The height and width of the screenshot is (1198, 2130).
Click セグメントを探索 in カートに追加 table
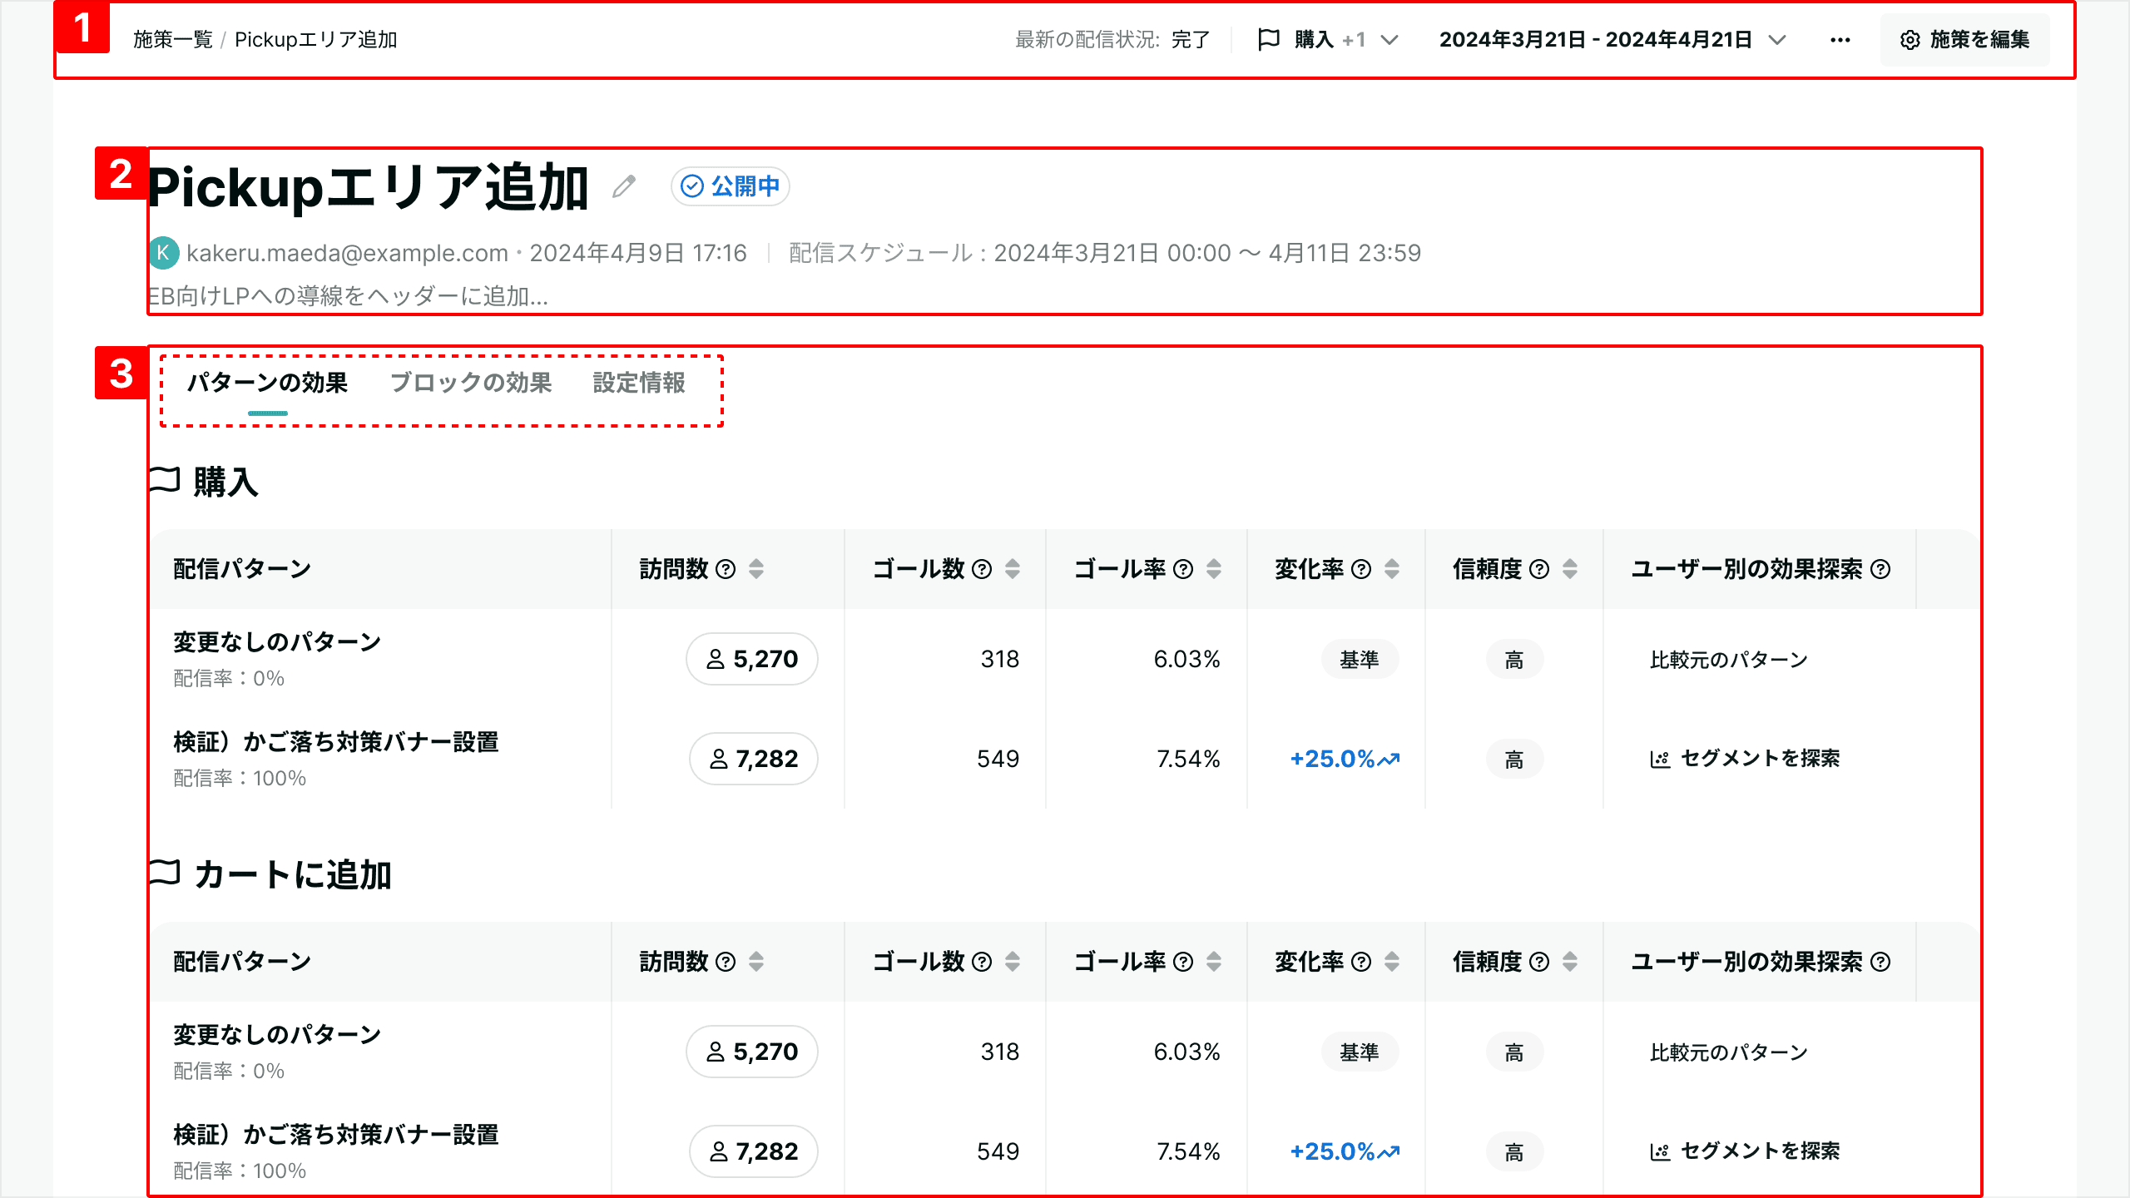tap(1746, 1151)
